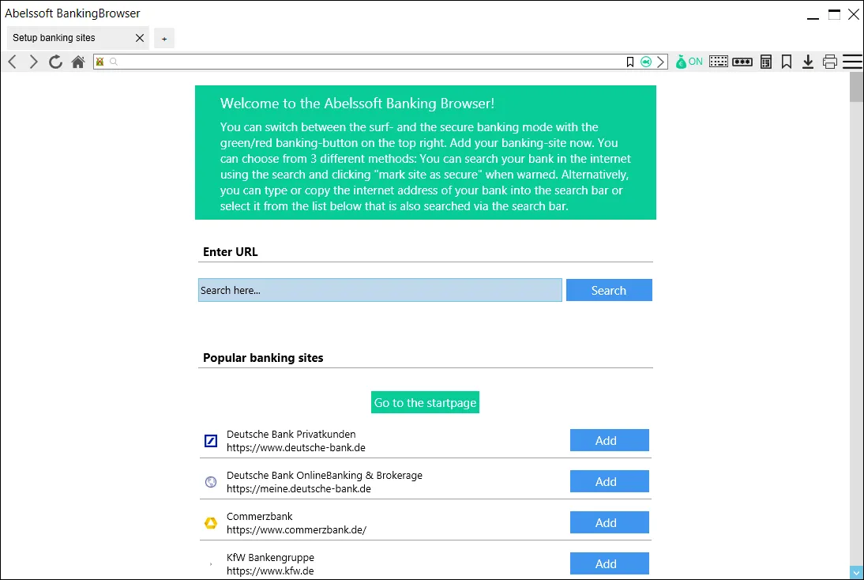Click the bookmark ribbon icon near the toolbar right
Screen dimensions: 864x580
coord(787,61)
